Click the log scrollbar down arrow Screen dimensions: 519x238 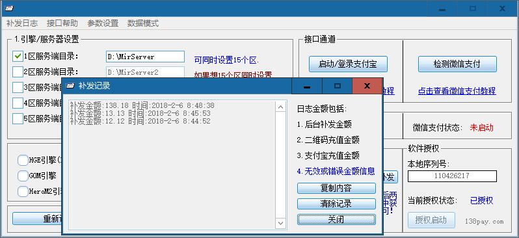tap(281, 223)
